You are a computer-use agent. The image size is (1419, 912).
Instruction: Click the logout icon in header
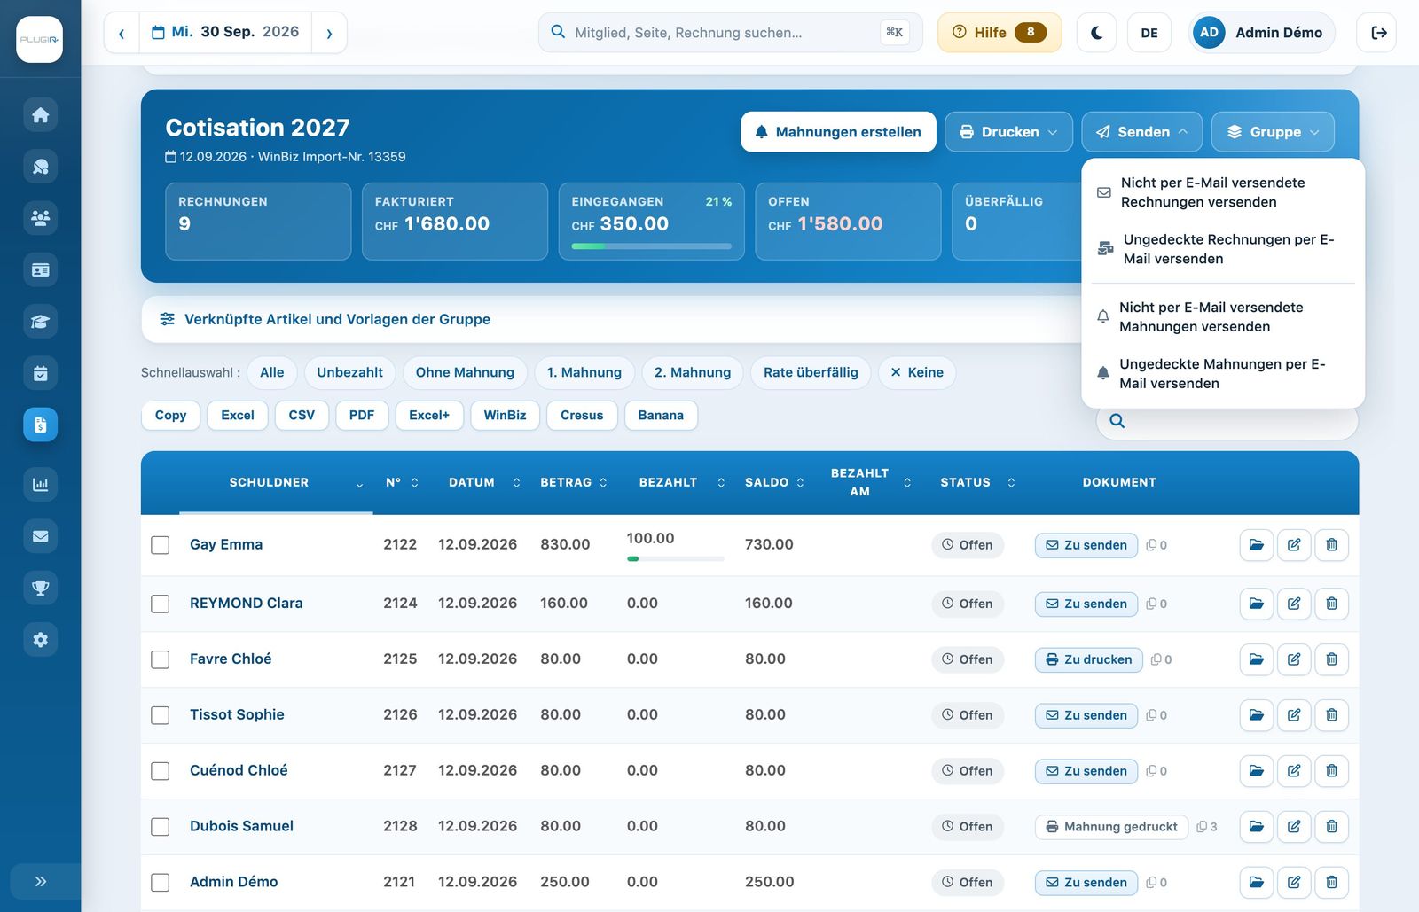coord(1378,33)
